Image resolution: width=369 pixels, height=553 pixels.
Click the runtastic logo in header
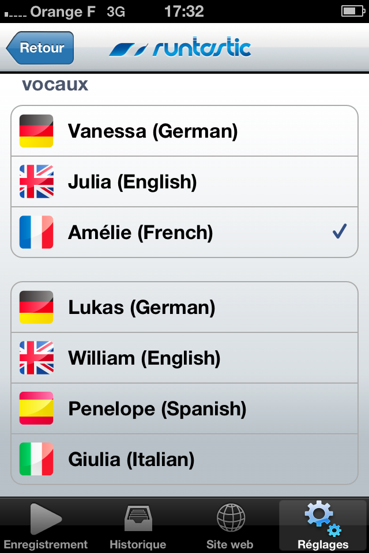(x=180, y=48)
